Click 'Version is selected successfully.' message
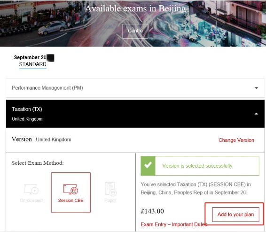 [198, 166]
